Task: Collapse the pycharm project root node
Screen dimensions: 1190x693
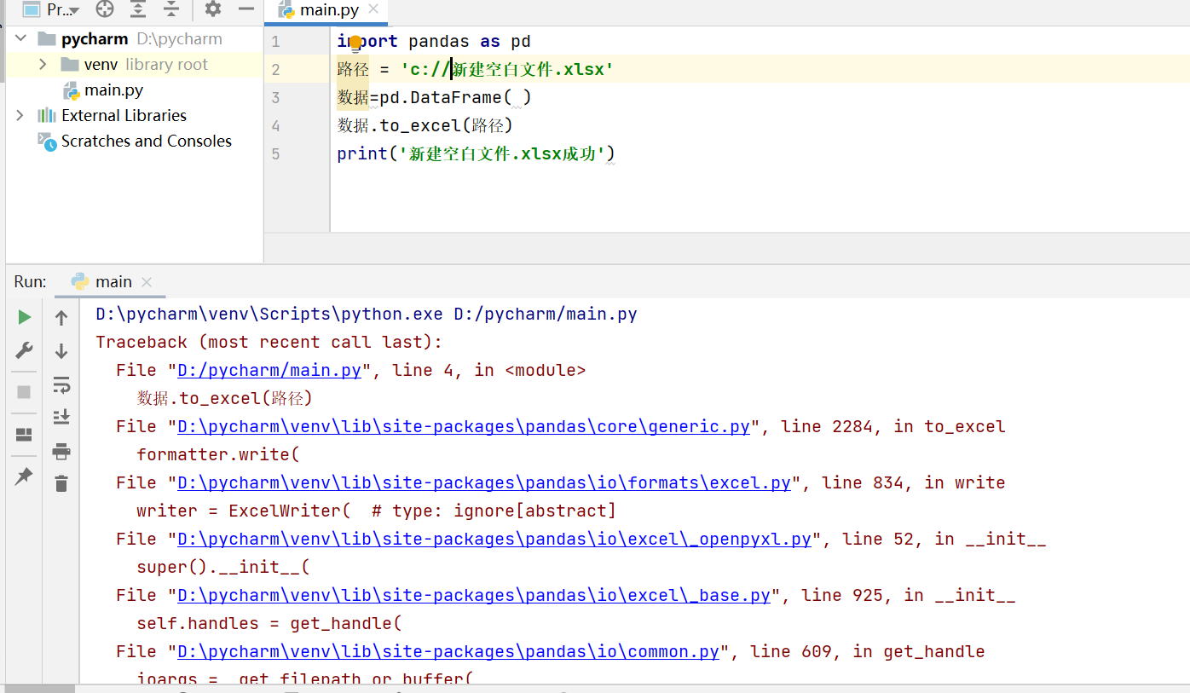Action: click(x=20, y=39)
